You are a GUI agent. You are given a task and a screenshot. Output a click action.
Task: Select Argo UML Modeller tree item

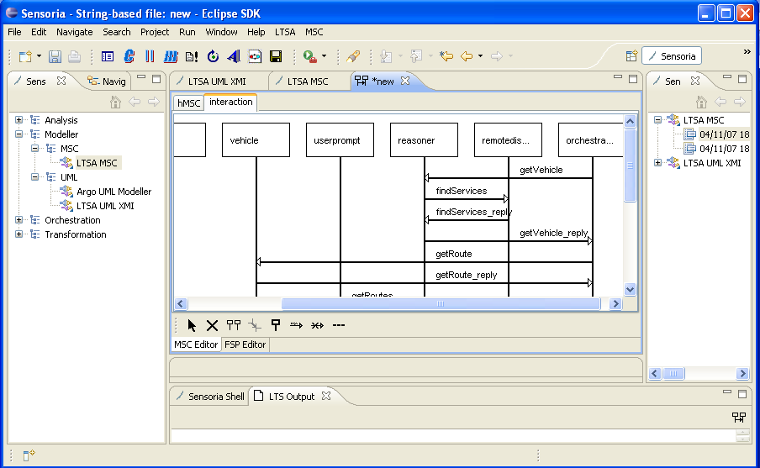[x=113, y=192]
